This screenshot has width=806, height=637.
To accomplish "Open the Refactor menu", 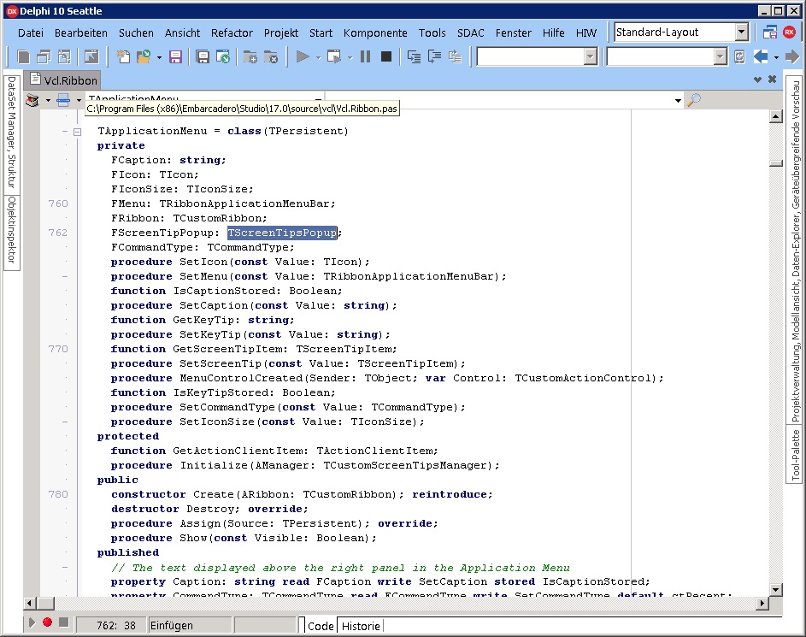I will 232,32.
